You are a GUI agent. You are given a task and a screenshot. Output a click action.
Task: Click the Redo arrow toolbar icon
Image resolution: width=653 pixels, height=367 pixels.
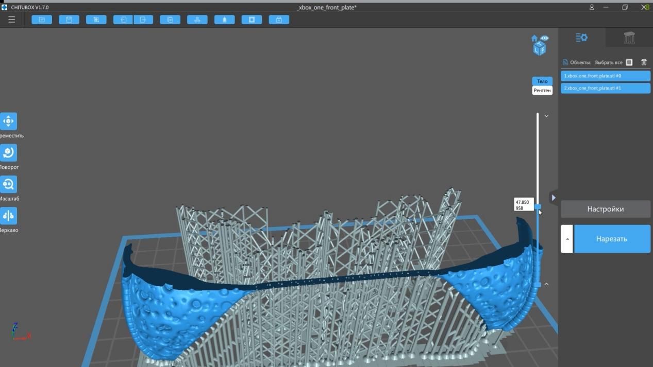(x=143, y=20)
